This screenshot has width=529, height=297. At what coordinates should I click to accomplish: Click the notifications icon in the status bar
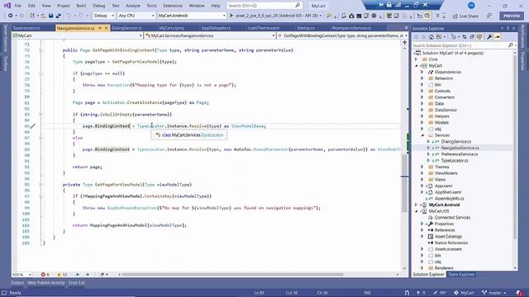point(519,293)
